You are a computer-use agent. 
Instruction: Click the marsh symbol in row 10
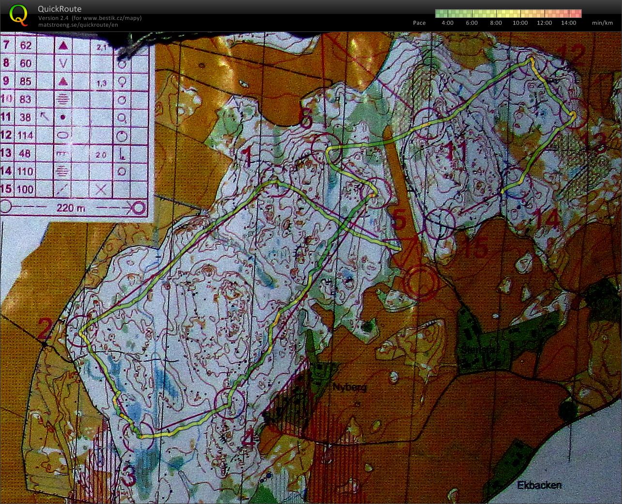point(62,99)
